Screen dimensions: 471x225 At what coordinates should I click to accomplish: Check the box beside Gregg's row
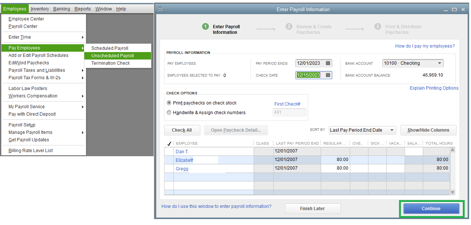(x=169, y=168)
